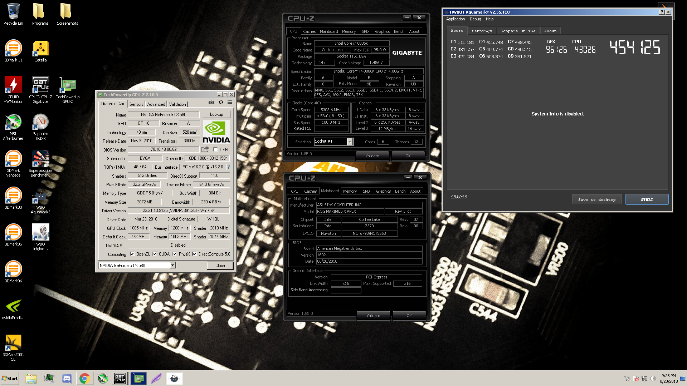The image size is (687, 386).
Task: Open Help menu in Aquamark3
Action: [x=489, y=19]
